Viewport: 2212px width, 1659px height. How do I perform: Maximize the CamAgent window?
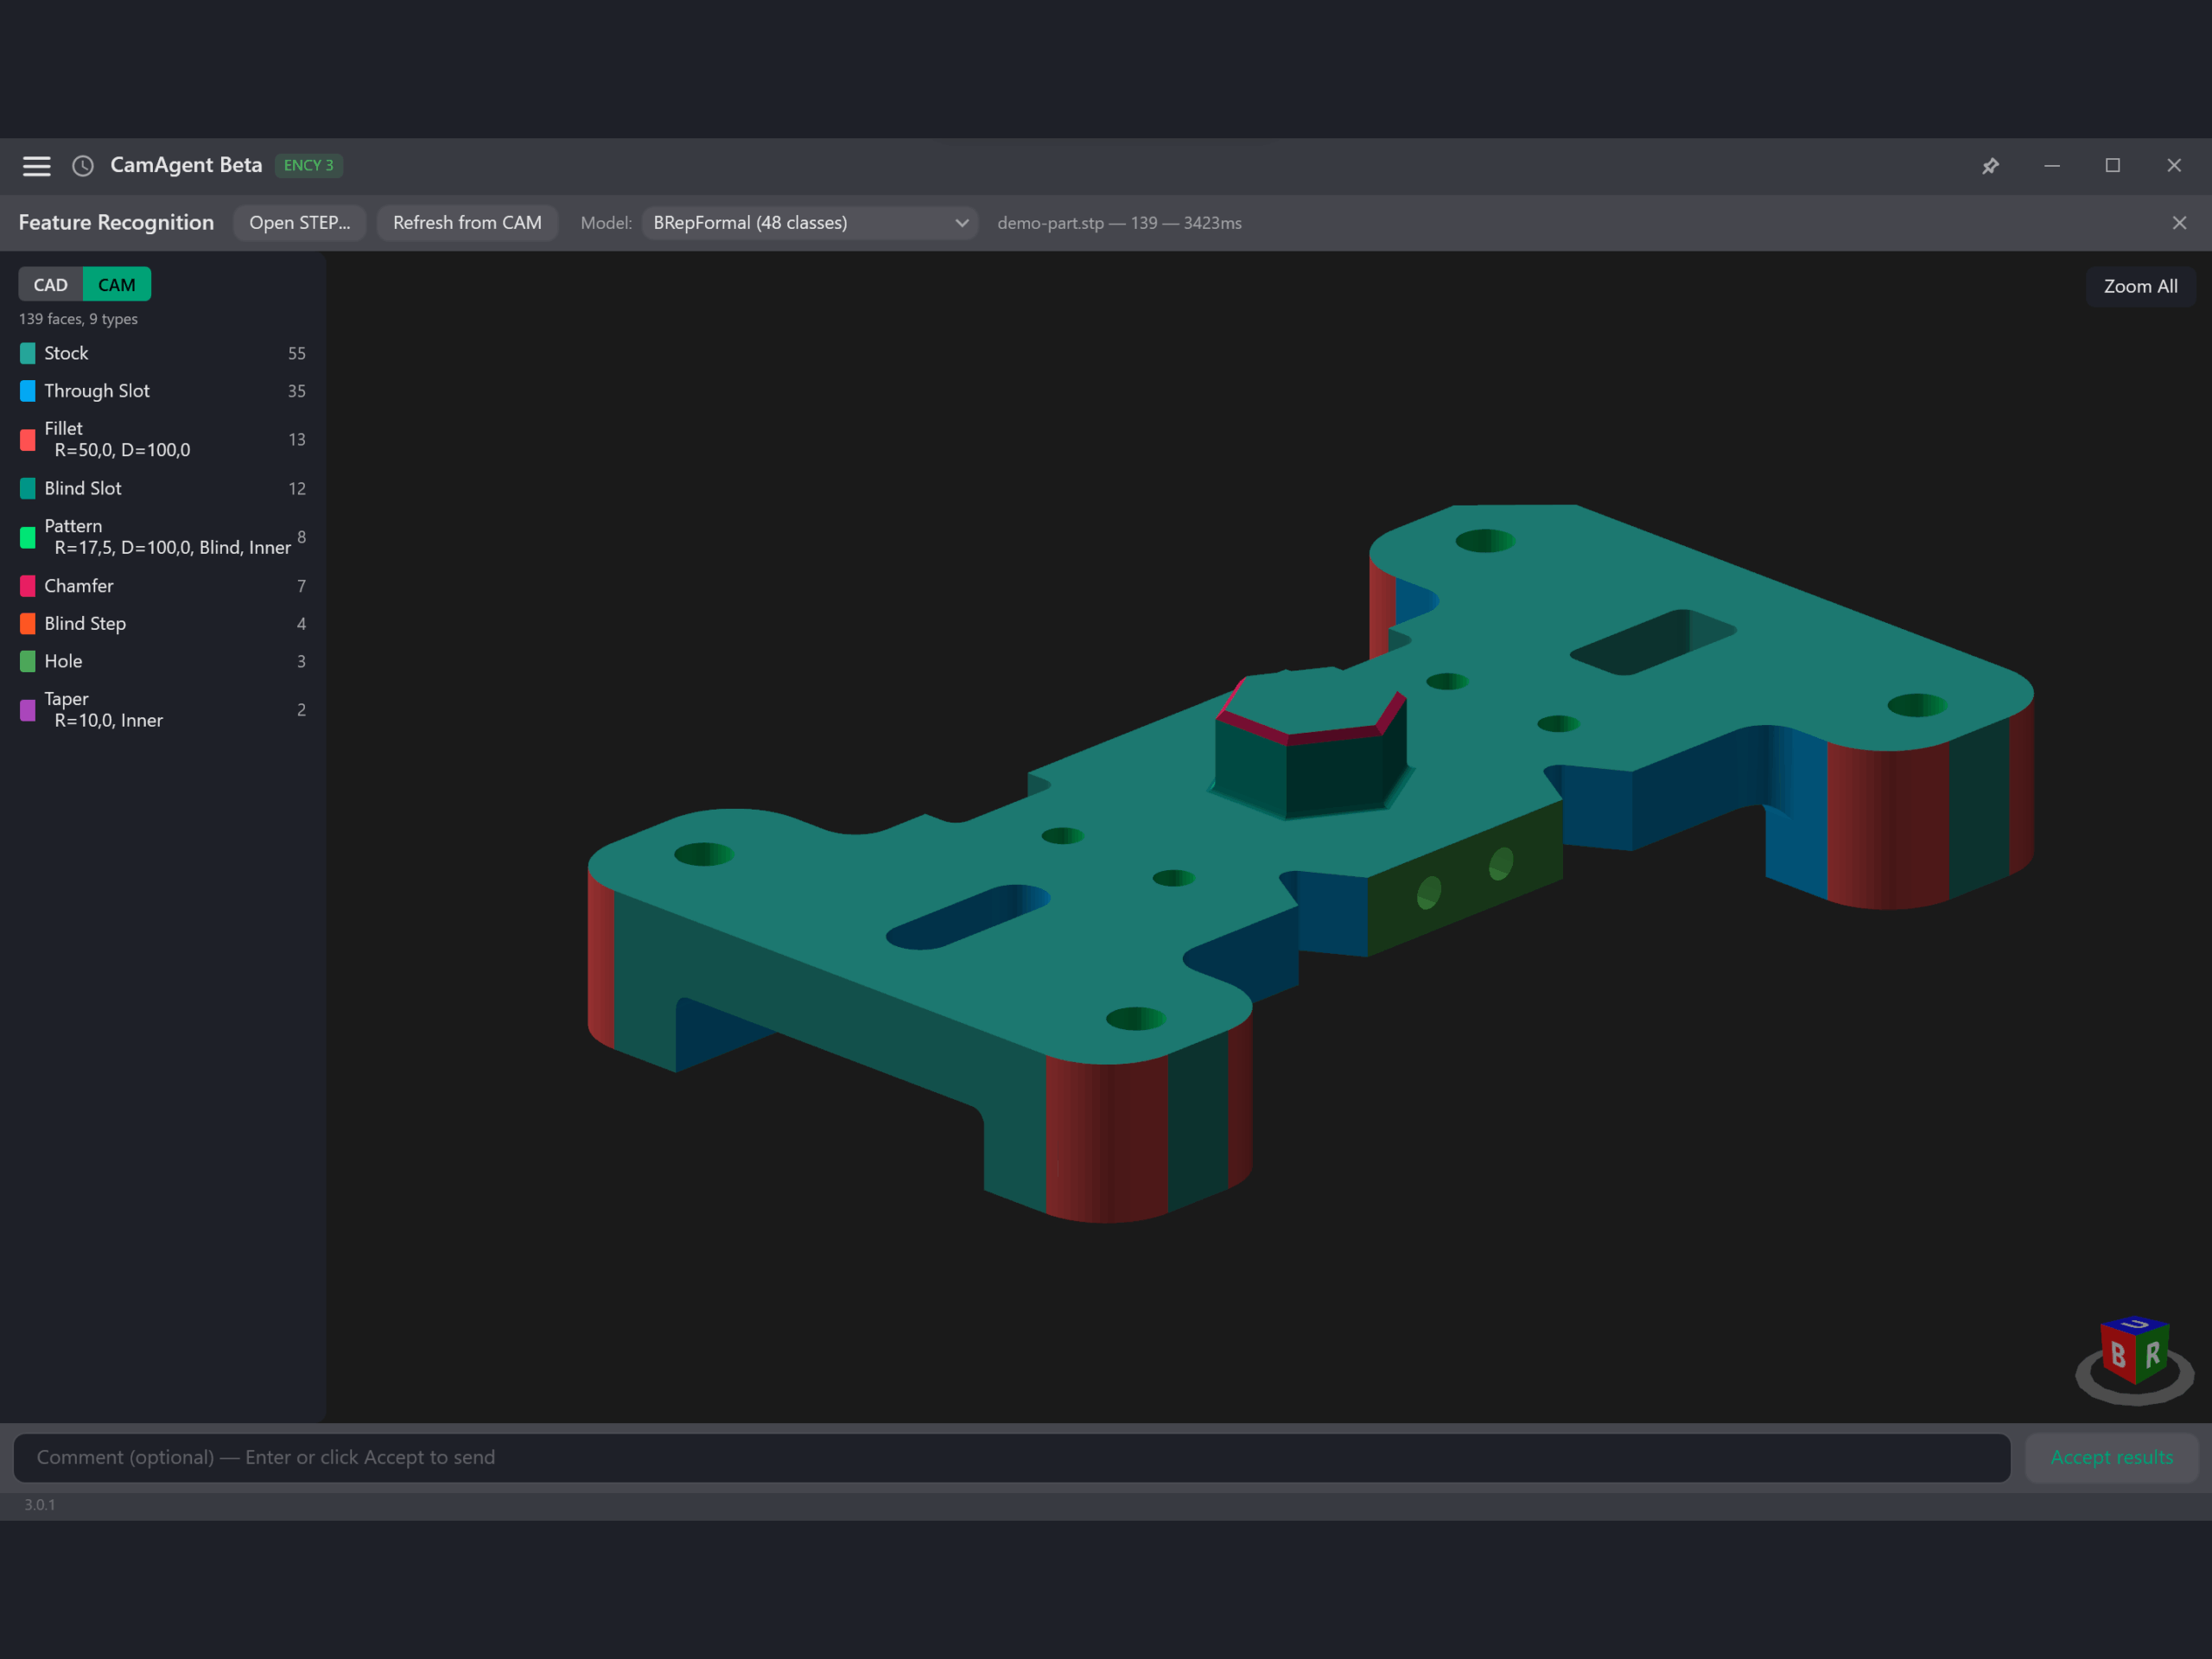tap(2112, 166)
